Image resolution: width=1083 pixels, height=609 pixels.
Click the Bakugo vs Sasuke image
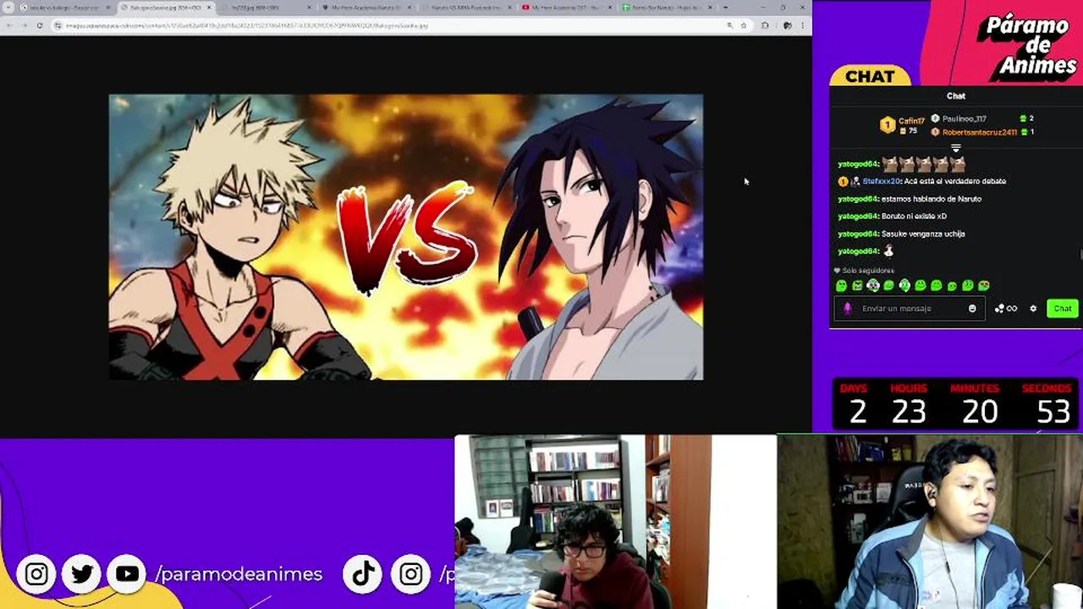(406, 237)
